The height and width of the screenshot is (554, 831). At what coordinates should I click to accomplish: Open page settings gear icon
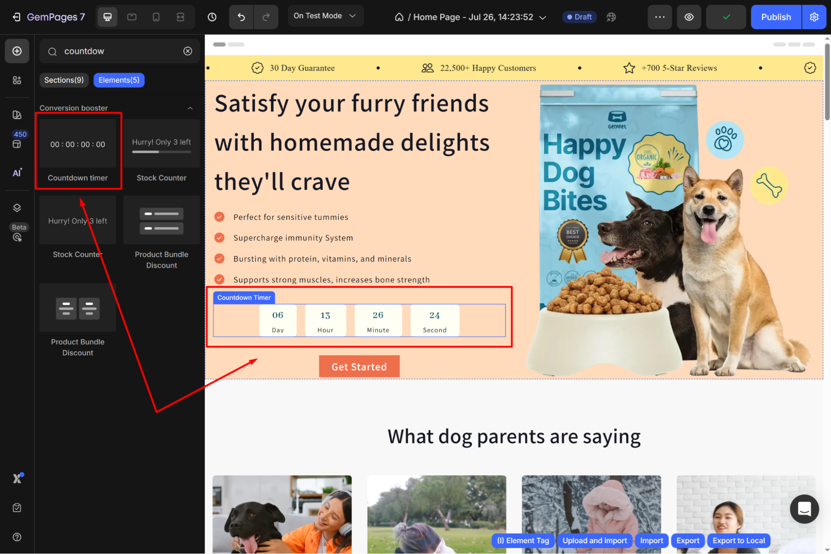point(814,17)
